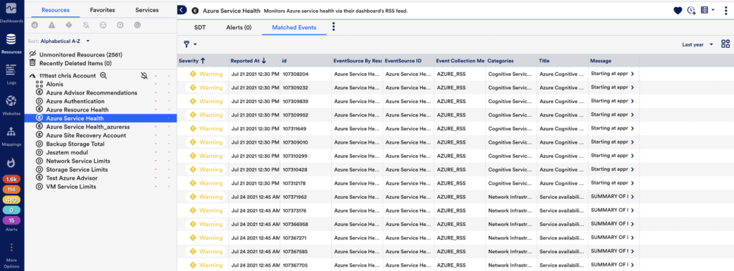Screen dimensions: 734x271
Task: Open server list dropdown in header
Action: tap(707, 10)
